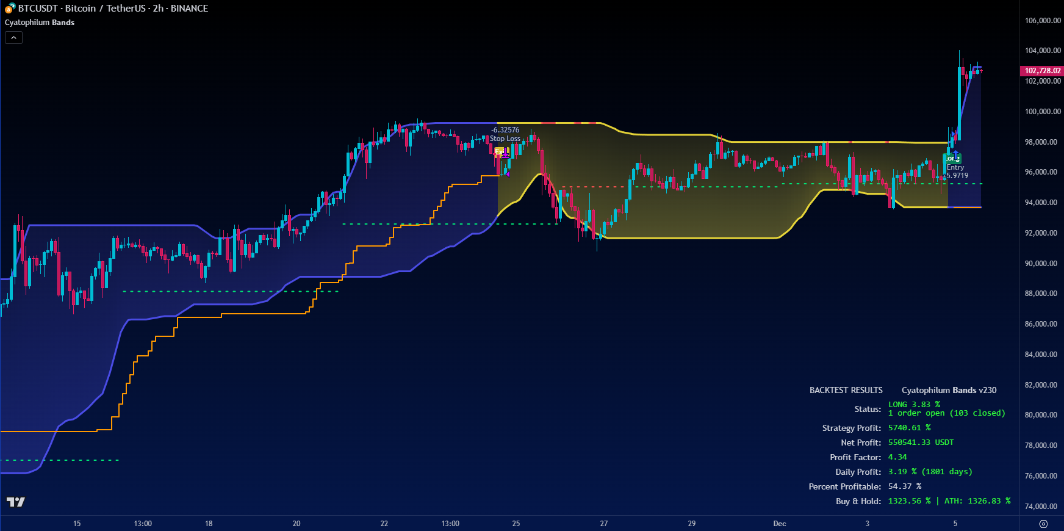This screenshot has width=1064, height=531.
Task: Click the TradingView logo in chart corner
Action: 16,502
